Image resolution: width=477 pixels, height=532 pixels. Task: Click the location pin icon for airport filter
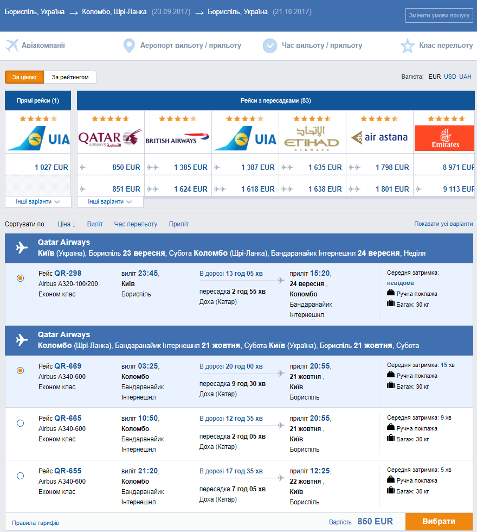(x=129, y=46)
